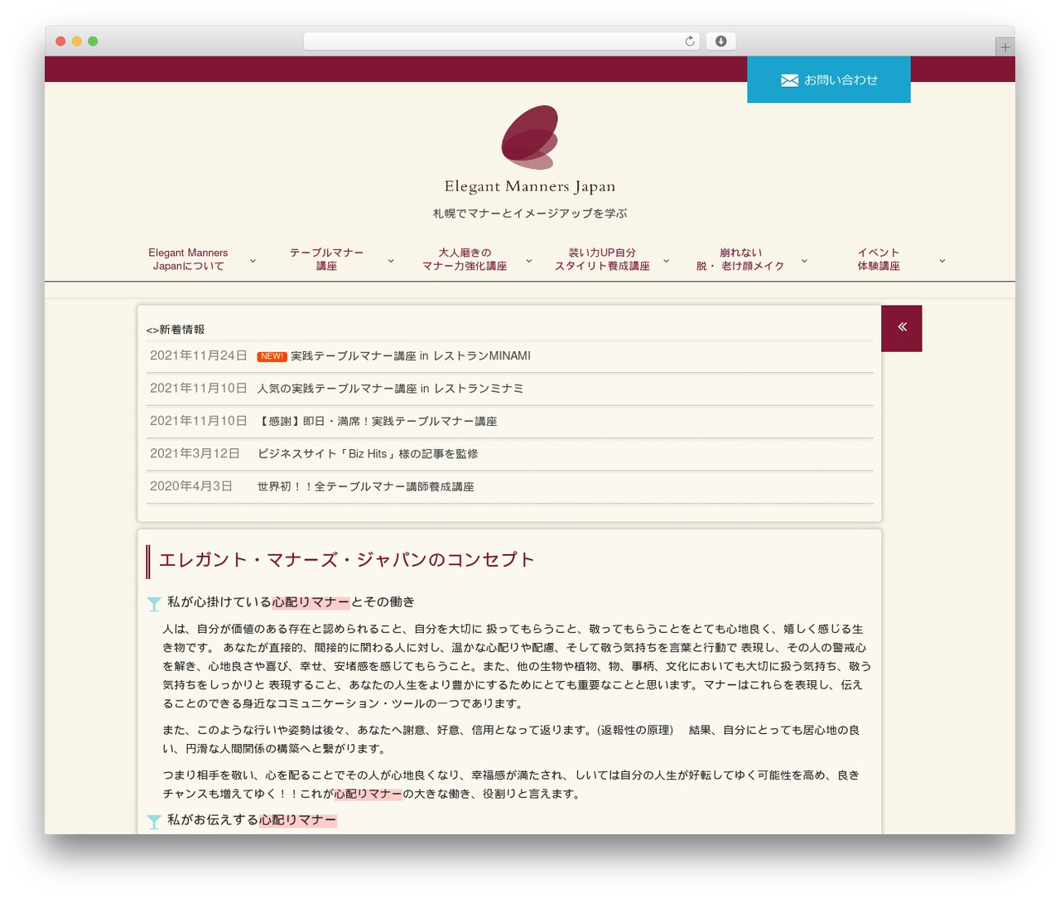Click cocktail glass icon beside 私が心掛けている
This screenshot has width=1060, height=898.
tap(154, 604)
